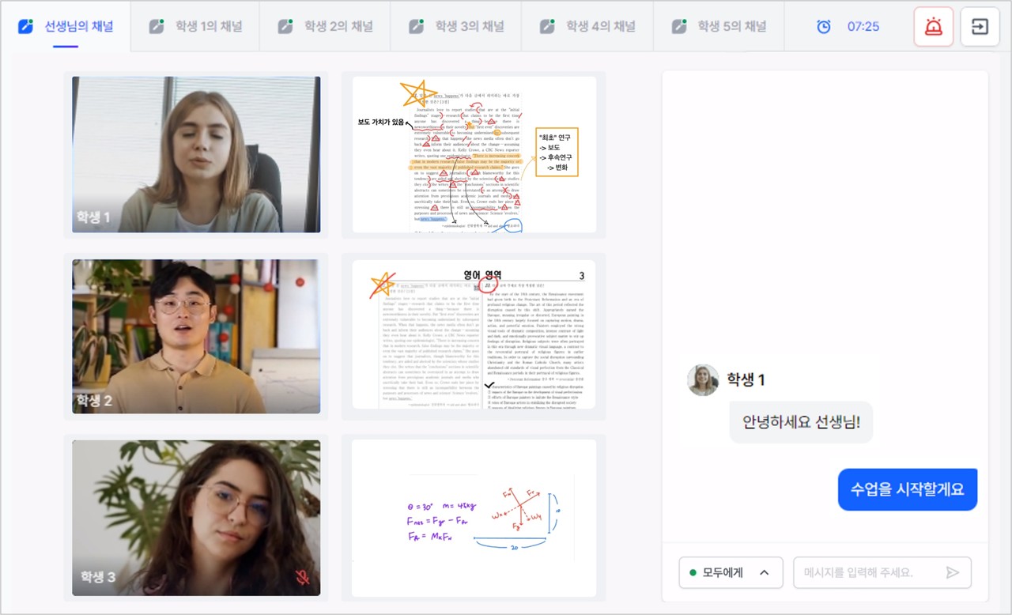
Task: Switch to the 학생 1의 채널 tab
Action: [x=194, y=25]
